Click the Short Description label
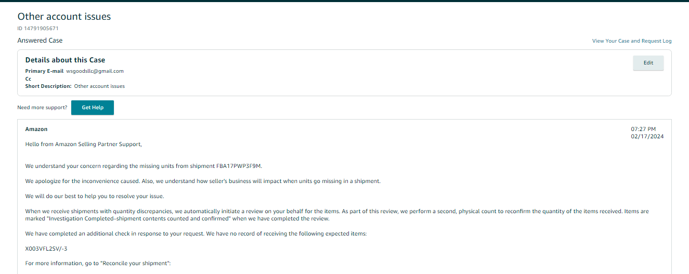The width and height of the screenshot is (689, 274). (x=48, y=86)
